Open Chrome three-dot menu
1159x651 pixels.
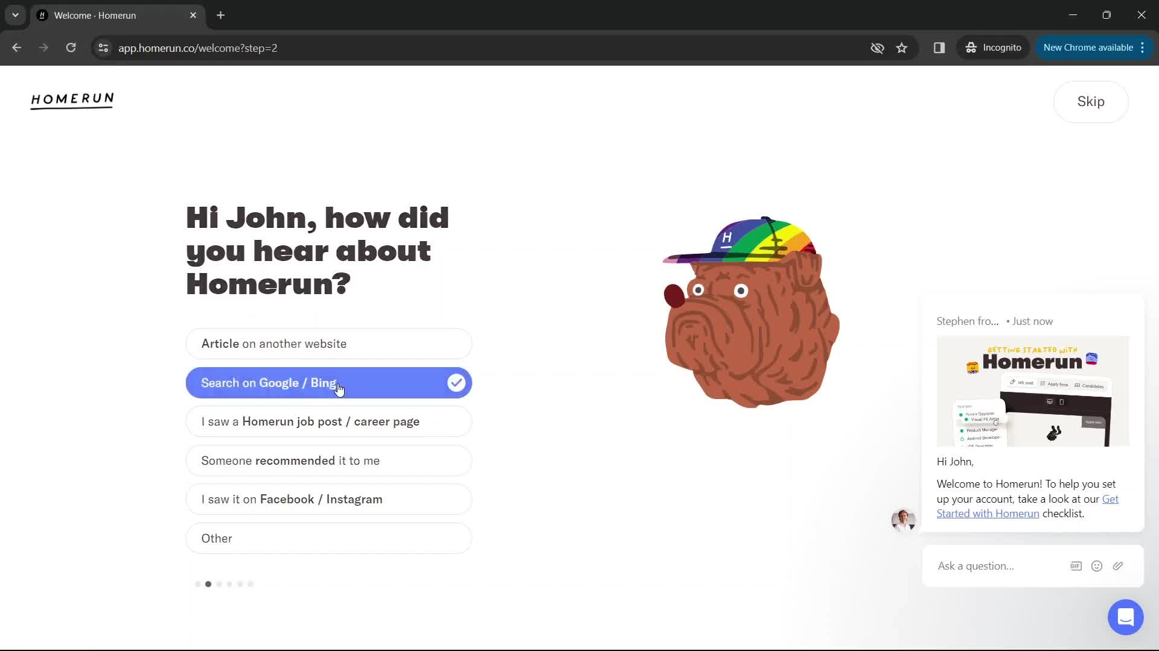[x=1143, y=48]
